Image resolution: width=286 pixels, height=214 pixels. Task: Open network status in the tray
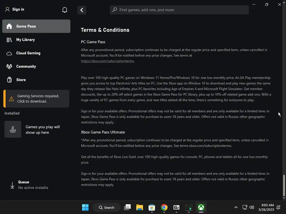(245, 207)
